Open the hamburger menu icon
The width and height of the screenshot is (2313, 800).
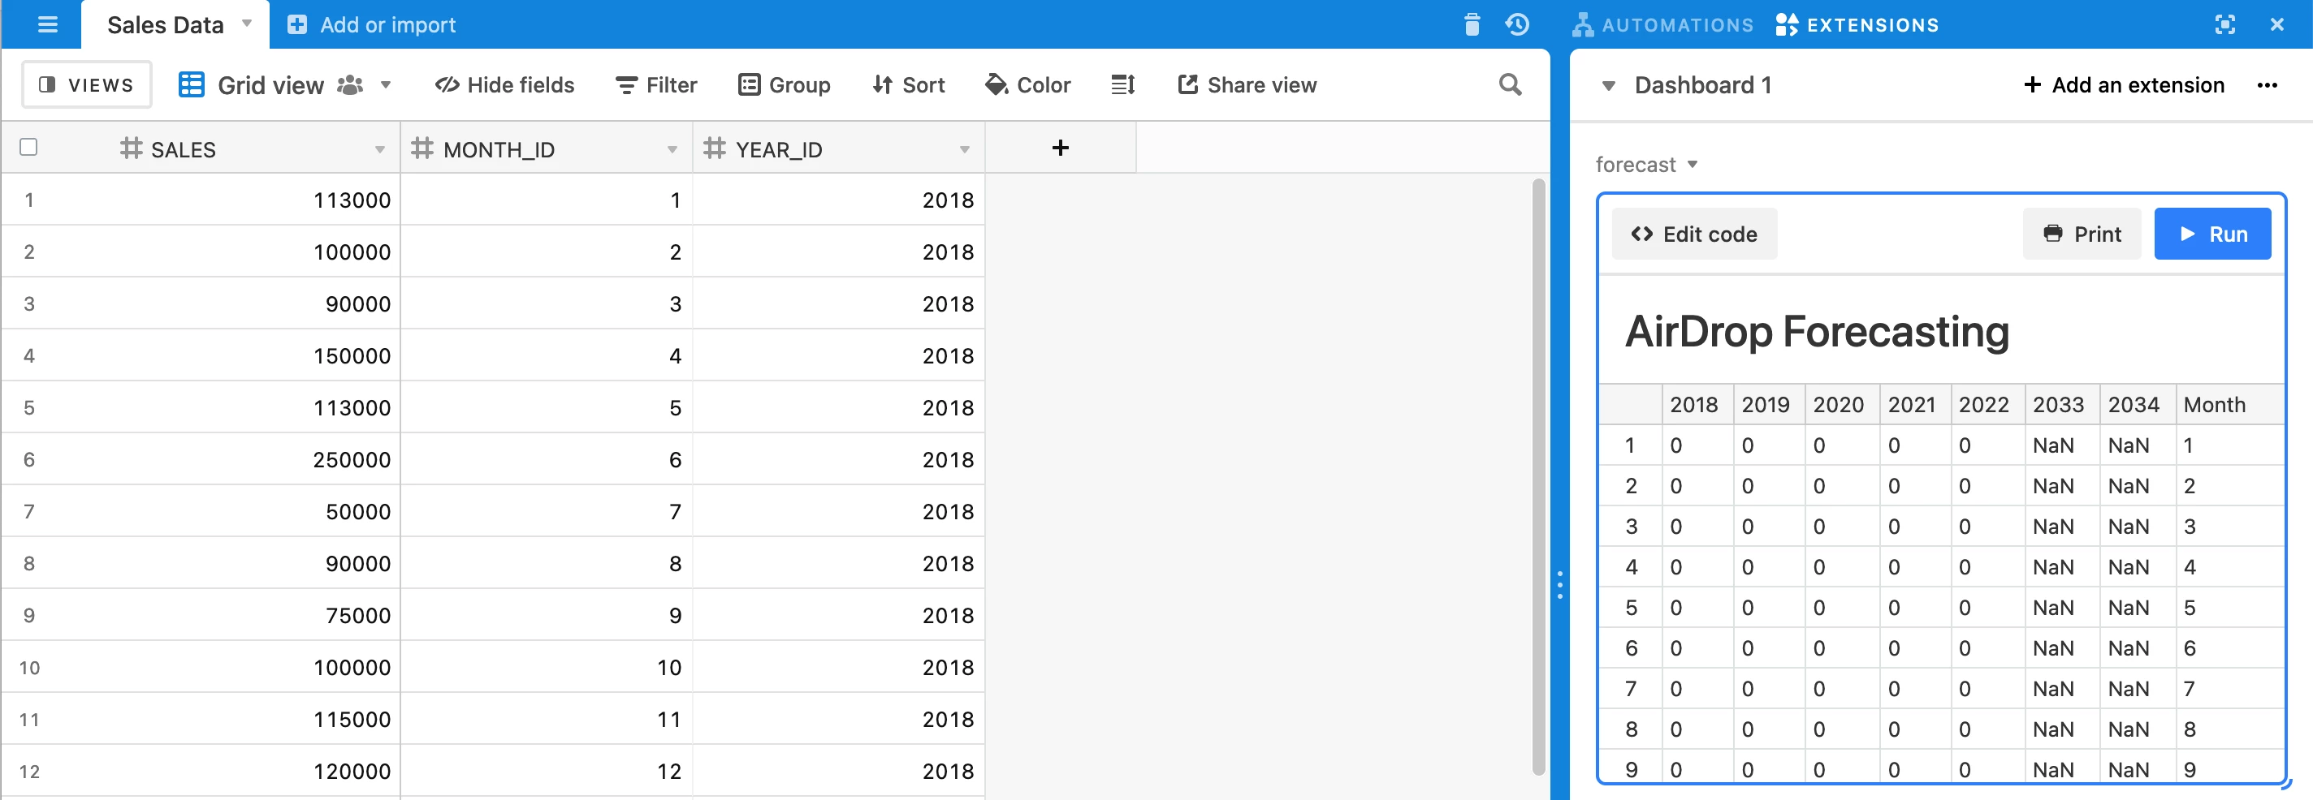pyautogui.click(x=48, y=25)
